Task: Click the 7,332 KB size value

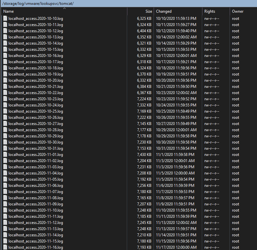Action: [x=144, y=105]
